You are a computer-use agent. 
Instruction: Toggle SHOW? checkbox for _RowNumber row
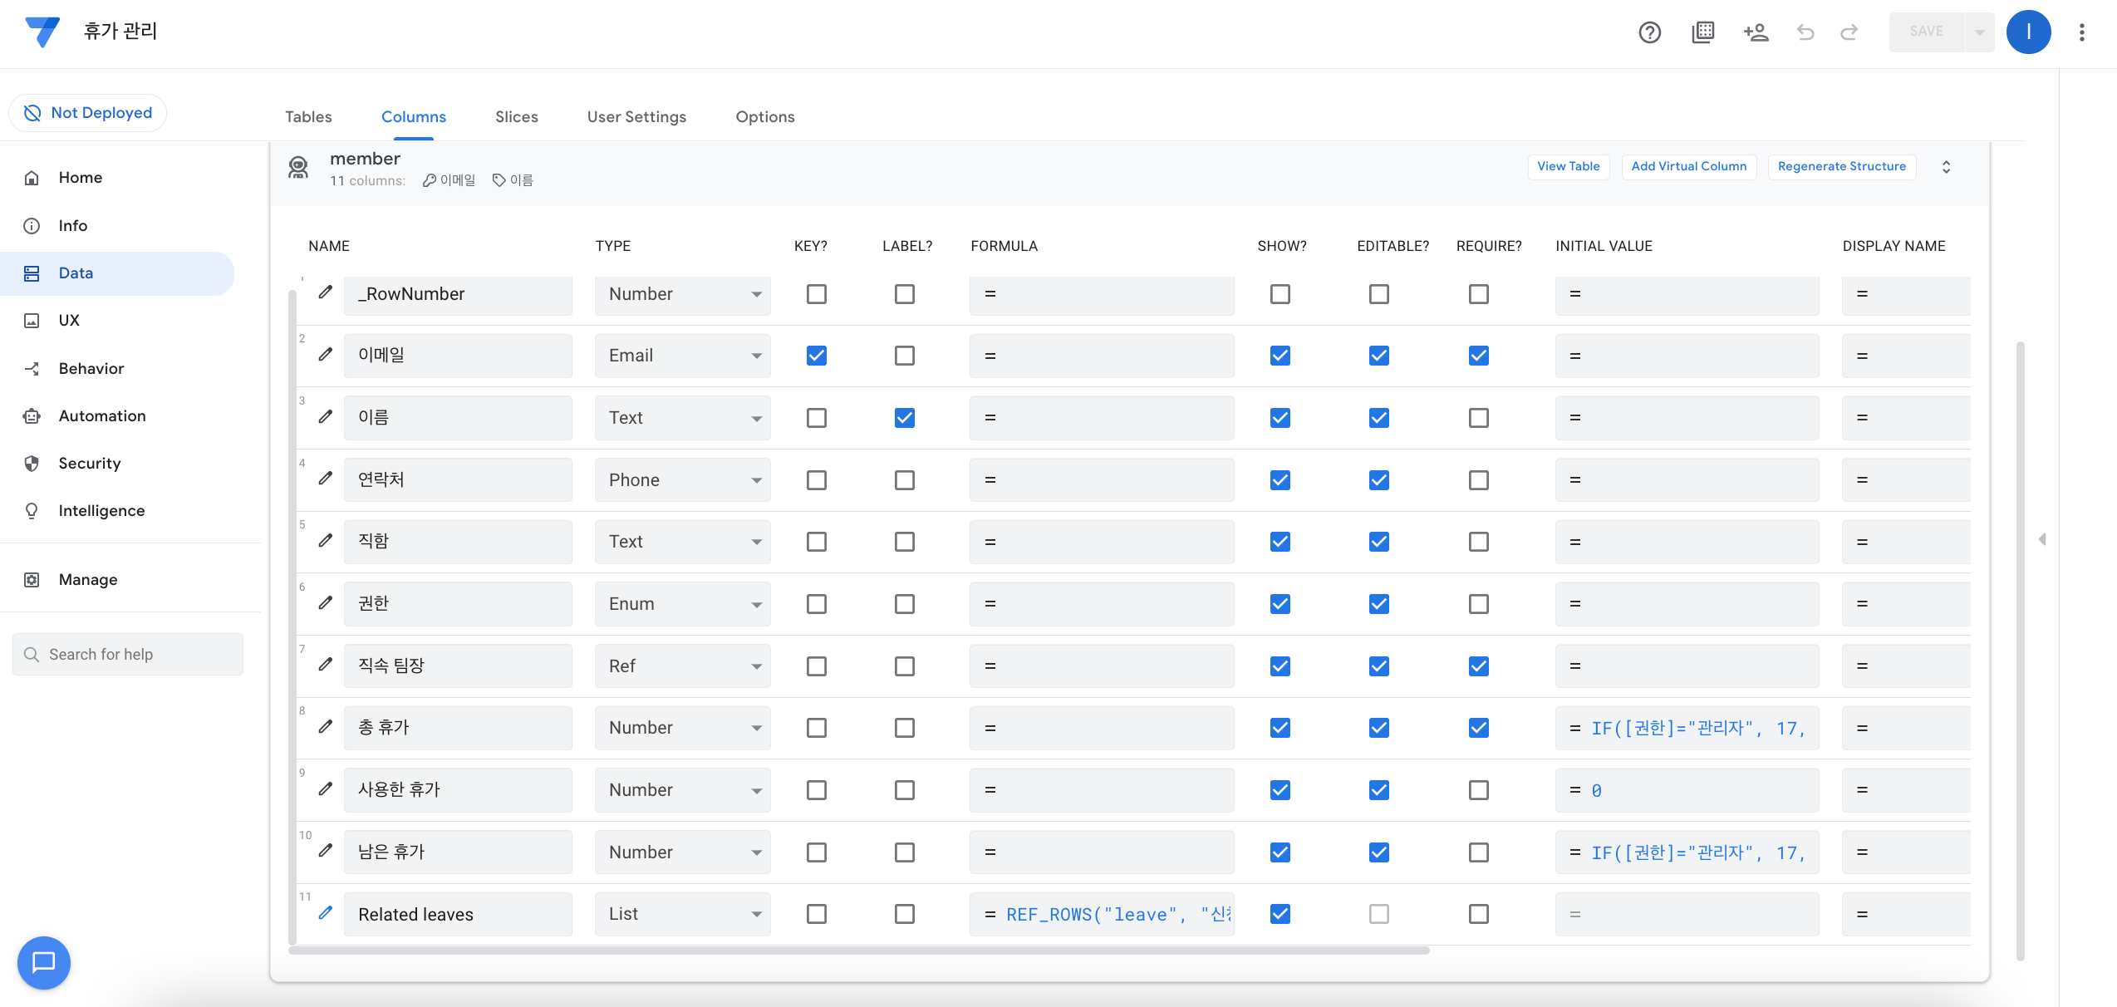pos(1280,294)
